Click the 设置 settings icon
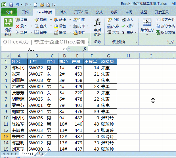 point(17,20)
